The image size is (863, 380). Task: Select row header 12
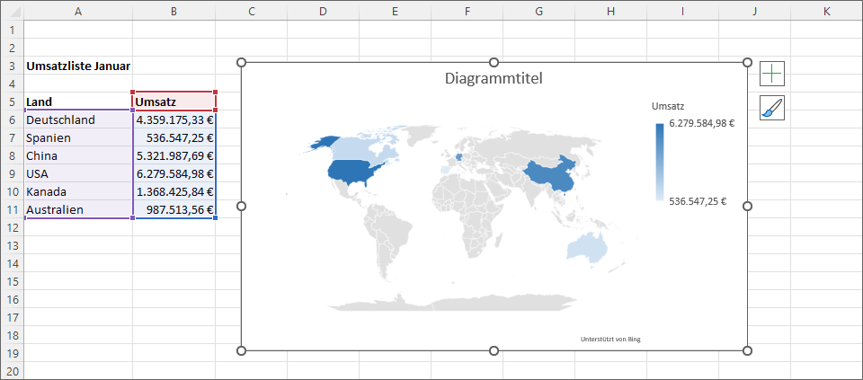coord(12,227)
